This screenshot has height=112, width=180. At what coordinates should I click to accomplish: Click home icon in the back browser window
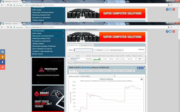pos(11,5)
